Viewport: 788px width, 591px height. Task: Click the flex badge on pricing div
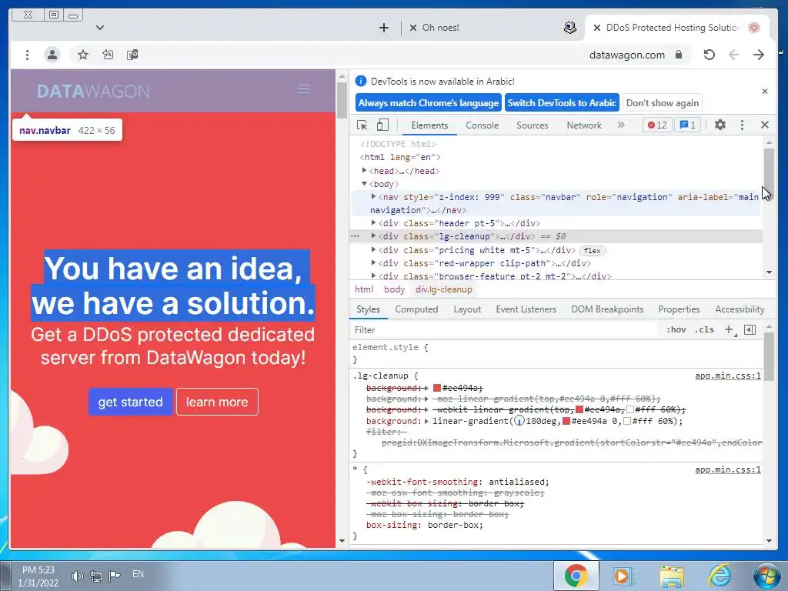(x=592, y=250)
